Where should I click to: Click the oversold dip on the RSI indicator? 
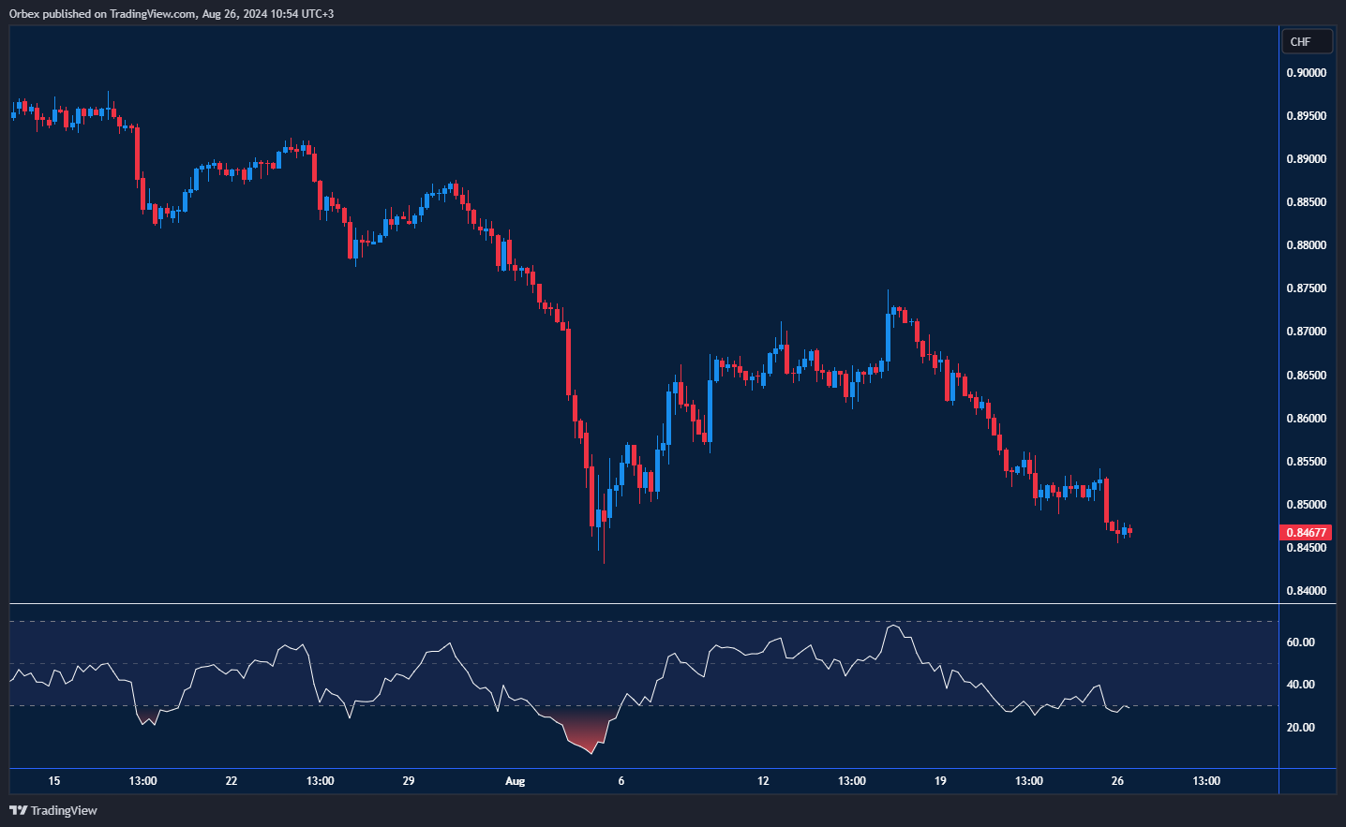586,745
